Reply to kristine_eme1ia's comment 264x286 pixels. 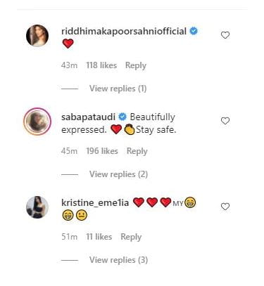point(131,237)
